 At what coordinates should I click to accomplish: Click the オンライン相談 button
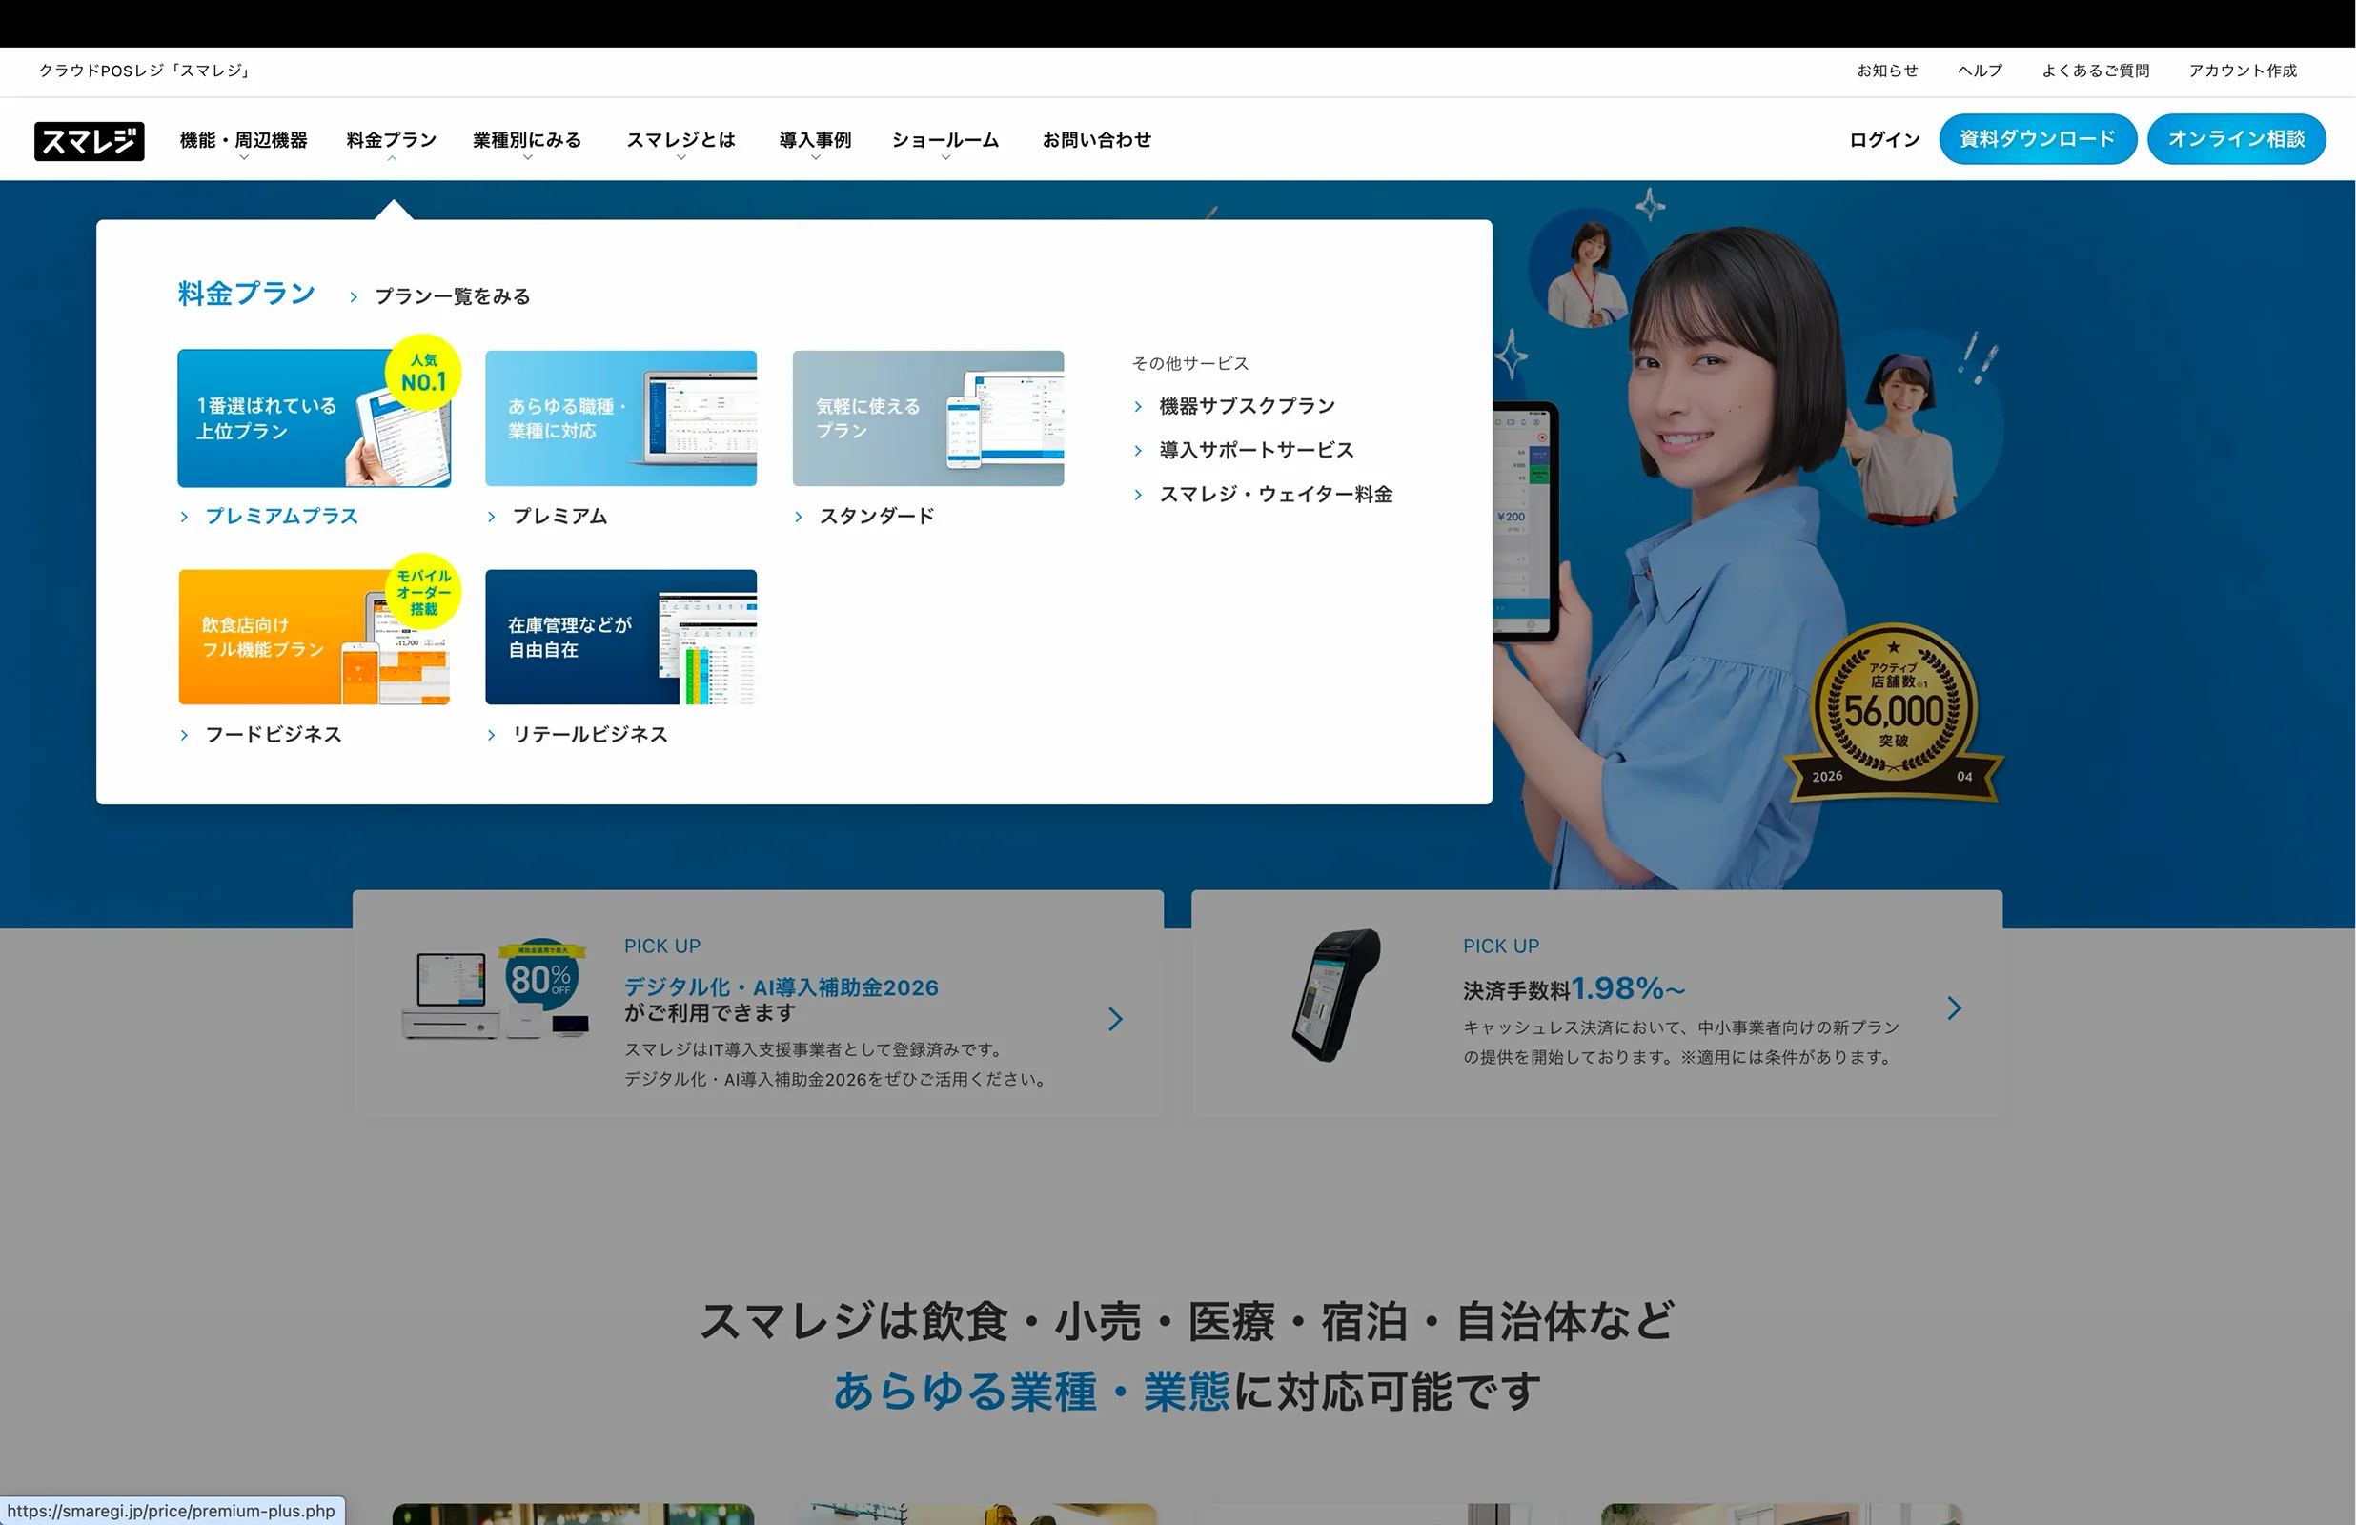pyautogui.click(x=2236, y=139)
